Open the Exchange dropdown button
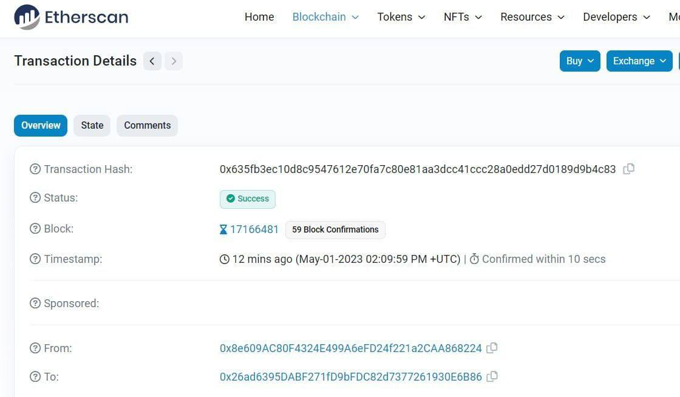Image resolution: width=680 pixels, height=397 pixels. pyautogui.click(x=639, y=61)
